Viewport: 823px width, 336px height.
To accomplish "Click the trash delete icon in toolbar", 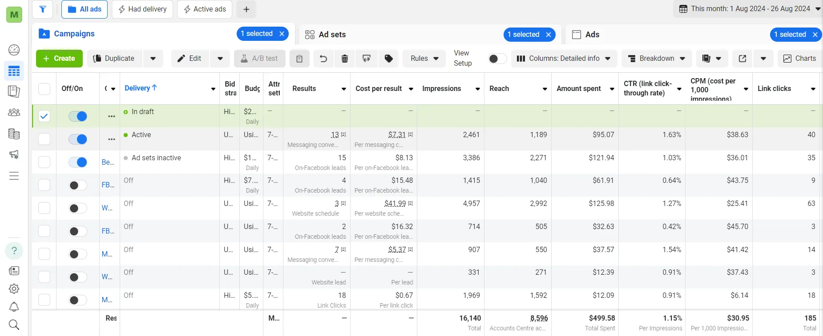I will pos(344,59).
